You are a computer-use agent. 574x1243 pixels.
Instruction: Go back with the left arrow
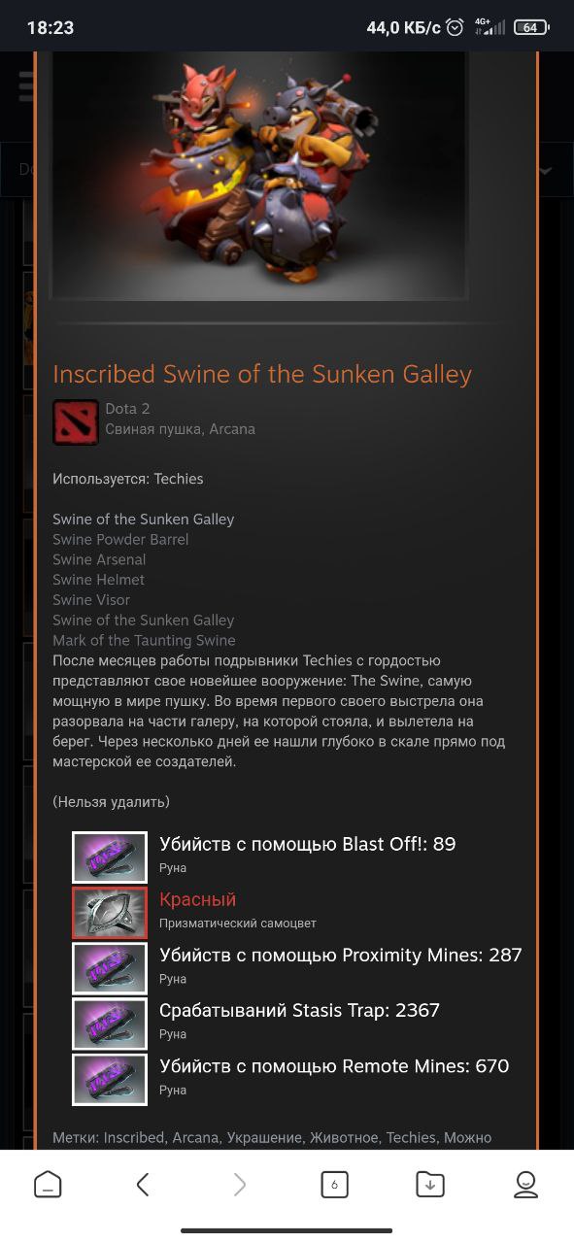[143, 1184]
